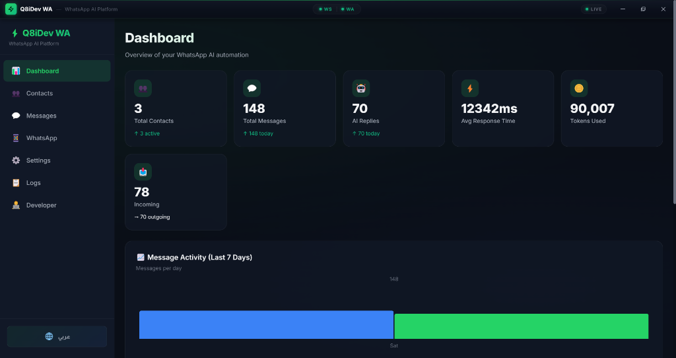The width and height of the screenshot is (676, 358).
Task: Click the Dashboard bar chart icon in sidebar
Action: tap(16, 71)
